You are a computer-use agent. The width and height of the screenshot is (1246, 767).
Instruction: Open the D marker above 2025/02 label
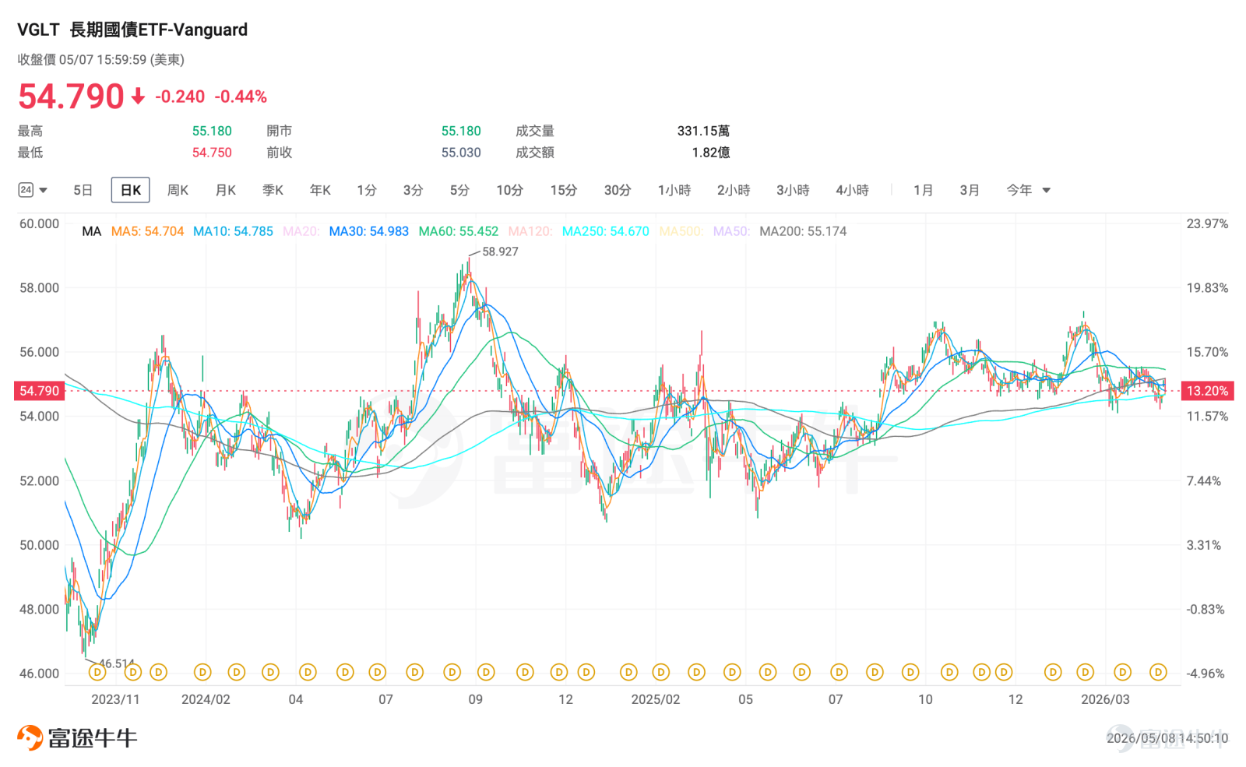click(x=661, y=672)
